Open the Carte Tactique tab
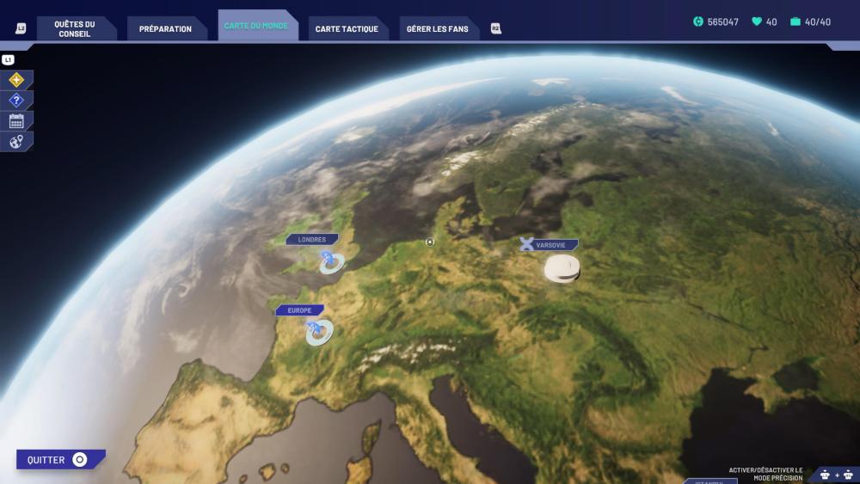This screenshot has width=860, height=484. pyautogui.click(x=347, y=28)
